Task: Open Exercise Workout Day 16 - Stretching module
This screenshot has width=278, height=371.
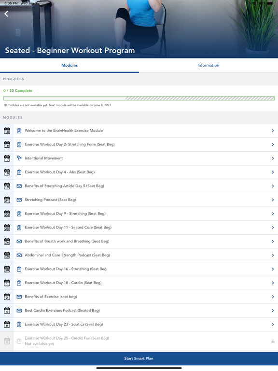Action: tap(139, 269)
